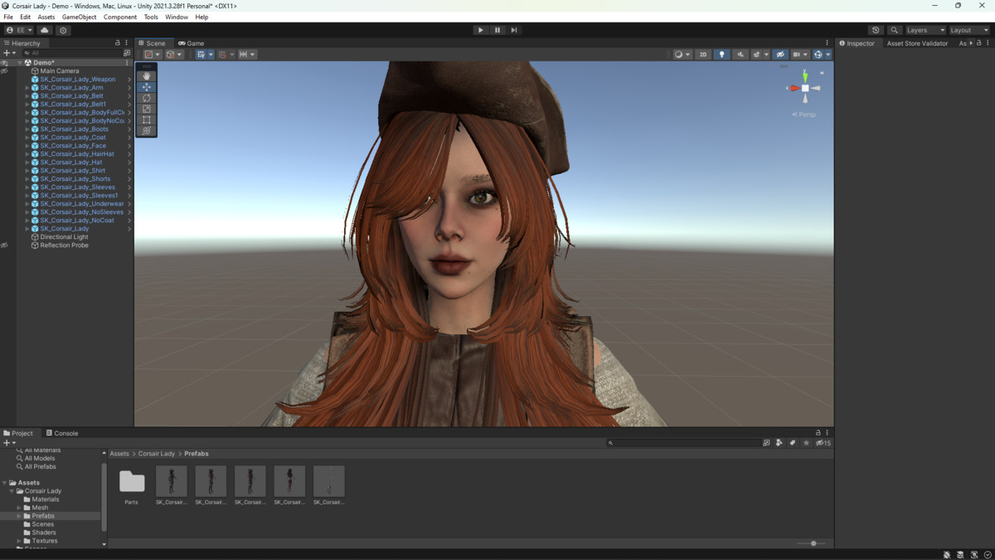Screen dimensions: 995x560
Task: Open the Layout dropdown
Action: click(968, 30)
